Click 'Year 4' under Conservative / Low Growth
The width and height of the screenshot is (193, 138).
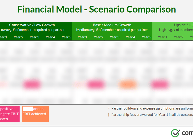tap(51, 37)
